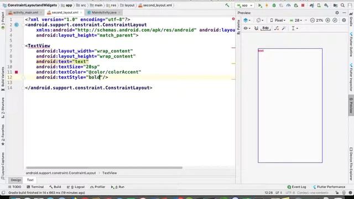Open Pixel device selector dropdown

point(278,20)
